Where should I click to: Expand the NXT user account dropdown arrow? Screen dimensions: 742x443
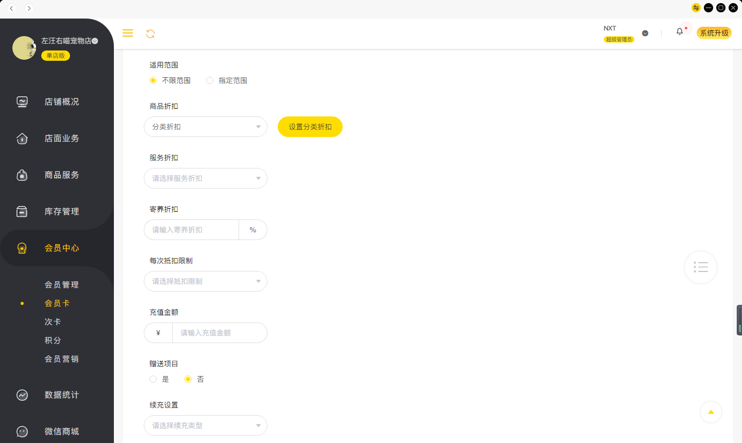coord(645,33)
